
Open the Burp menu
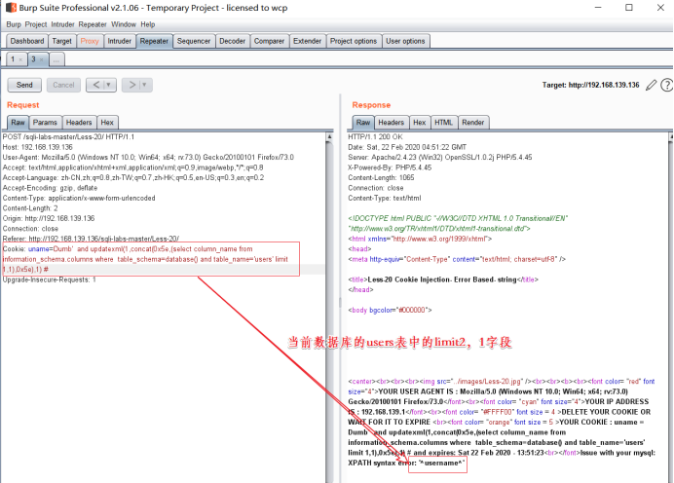14,24
